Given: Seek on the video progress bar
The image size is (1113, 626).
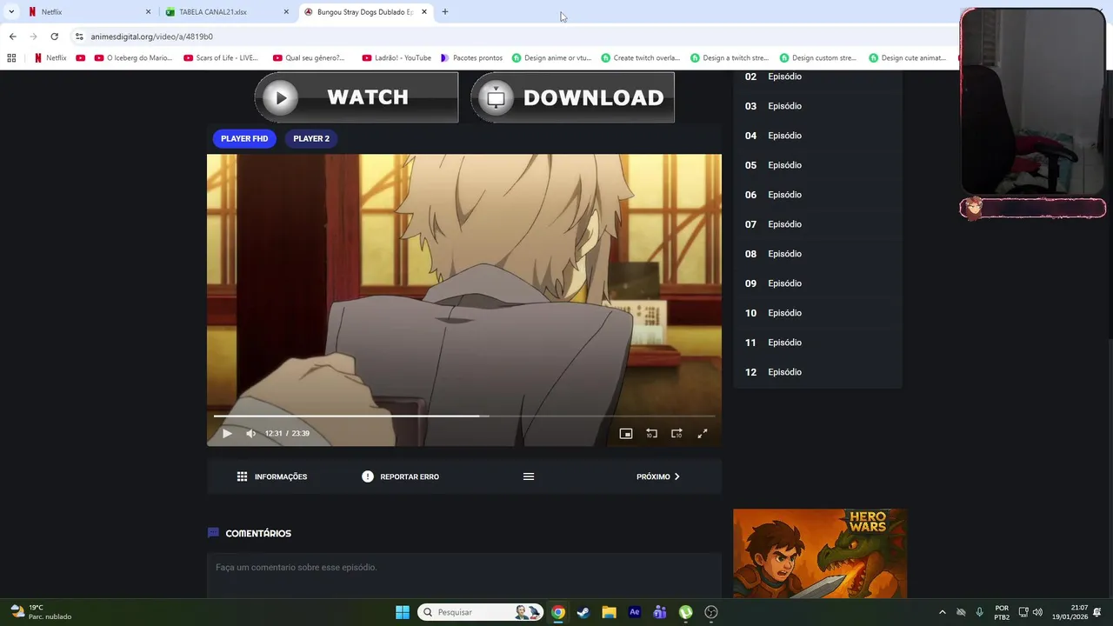Looking at the screenshot, I should pos(464,416).
